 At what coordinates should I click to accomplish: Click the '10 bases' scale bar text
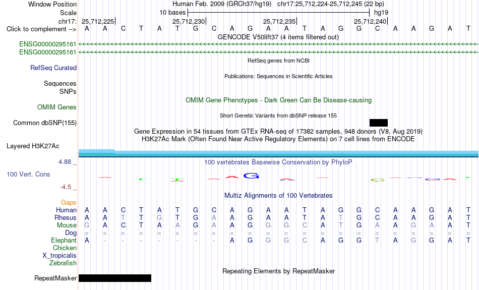pos(172,13)
